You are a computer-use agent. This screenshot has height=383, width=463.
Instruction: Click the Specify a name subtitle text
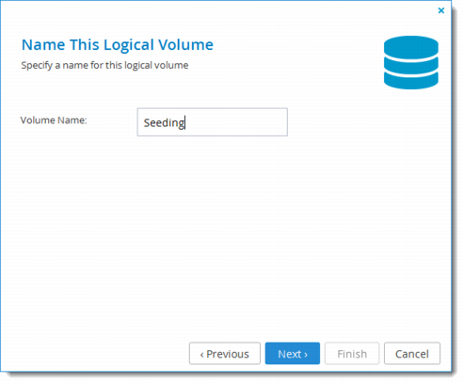[x=104, y=65]
